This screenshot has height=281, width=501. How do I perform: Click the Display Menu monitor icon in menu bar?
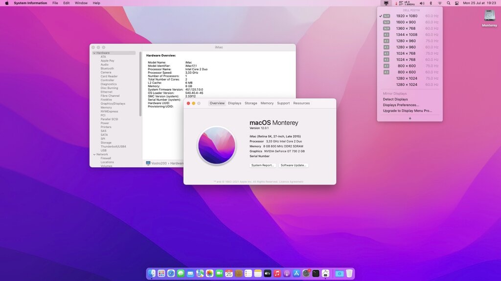tap(386, 3)
